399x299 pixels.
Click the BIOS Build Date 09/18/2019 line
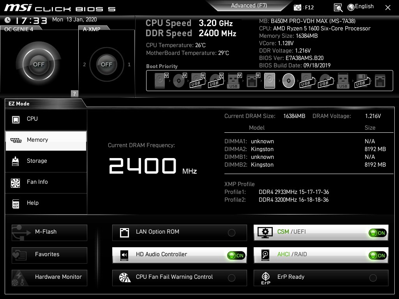coord(295,65)
